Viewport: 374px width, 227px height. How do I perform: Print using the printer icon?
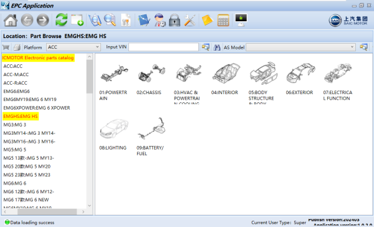[17, 47]
